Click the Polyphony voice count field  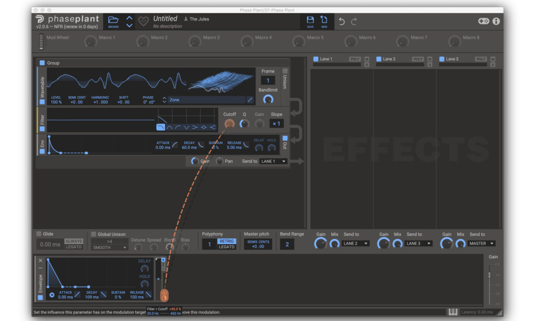(x=209, y=244)
